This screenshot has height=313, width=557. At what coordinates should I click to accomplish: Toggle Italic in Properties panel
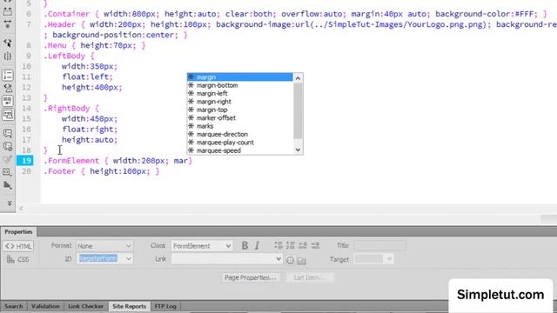[257, 245]
